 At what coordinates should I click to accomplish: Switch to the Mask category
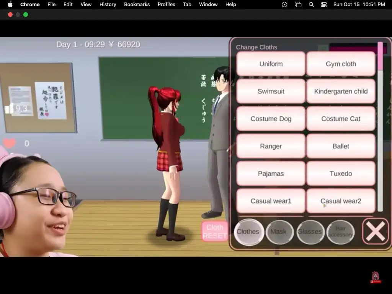pyautogui.click(x=279, y=232)
